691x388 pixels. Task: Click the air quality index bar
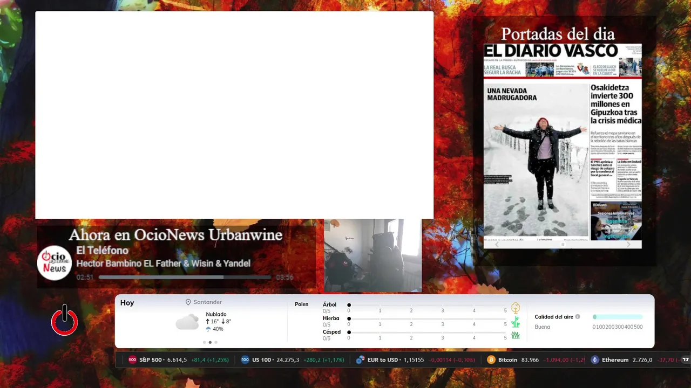point(618,317)
